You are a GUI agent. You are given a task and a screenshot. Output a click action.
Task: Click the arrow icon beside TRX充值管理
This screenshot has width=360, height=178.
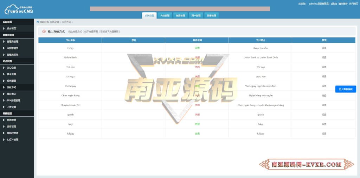(x=4, y=101)
